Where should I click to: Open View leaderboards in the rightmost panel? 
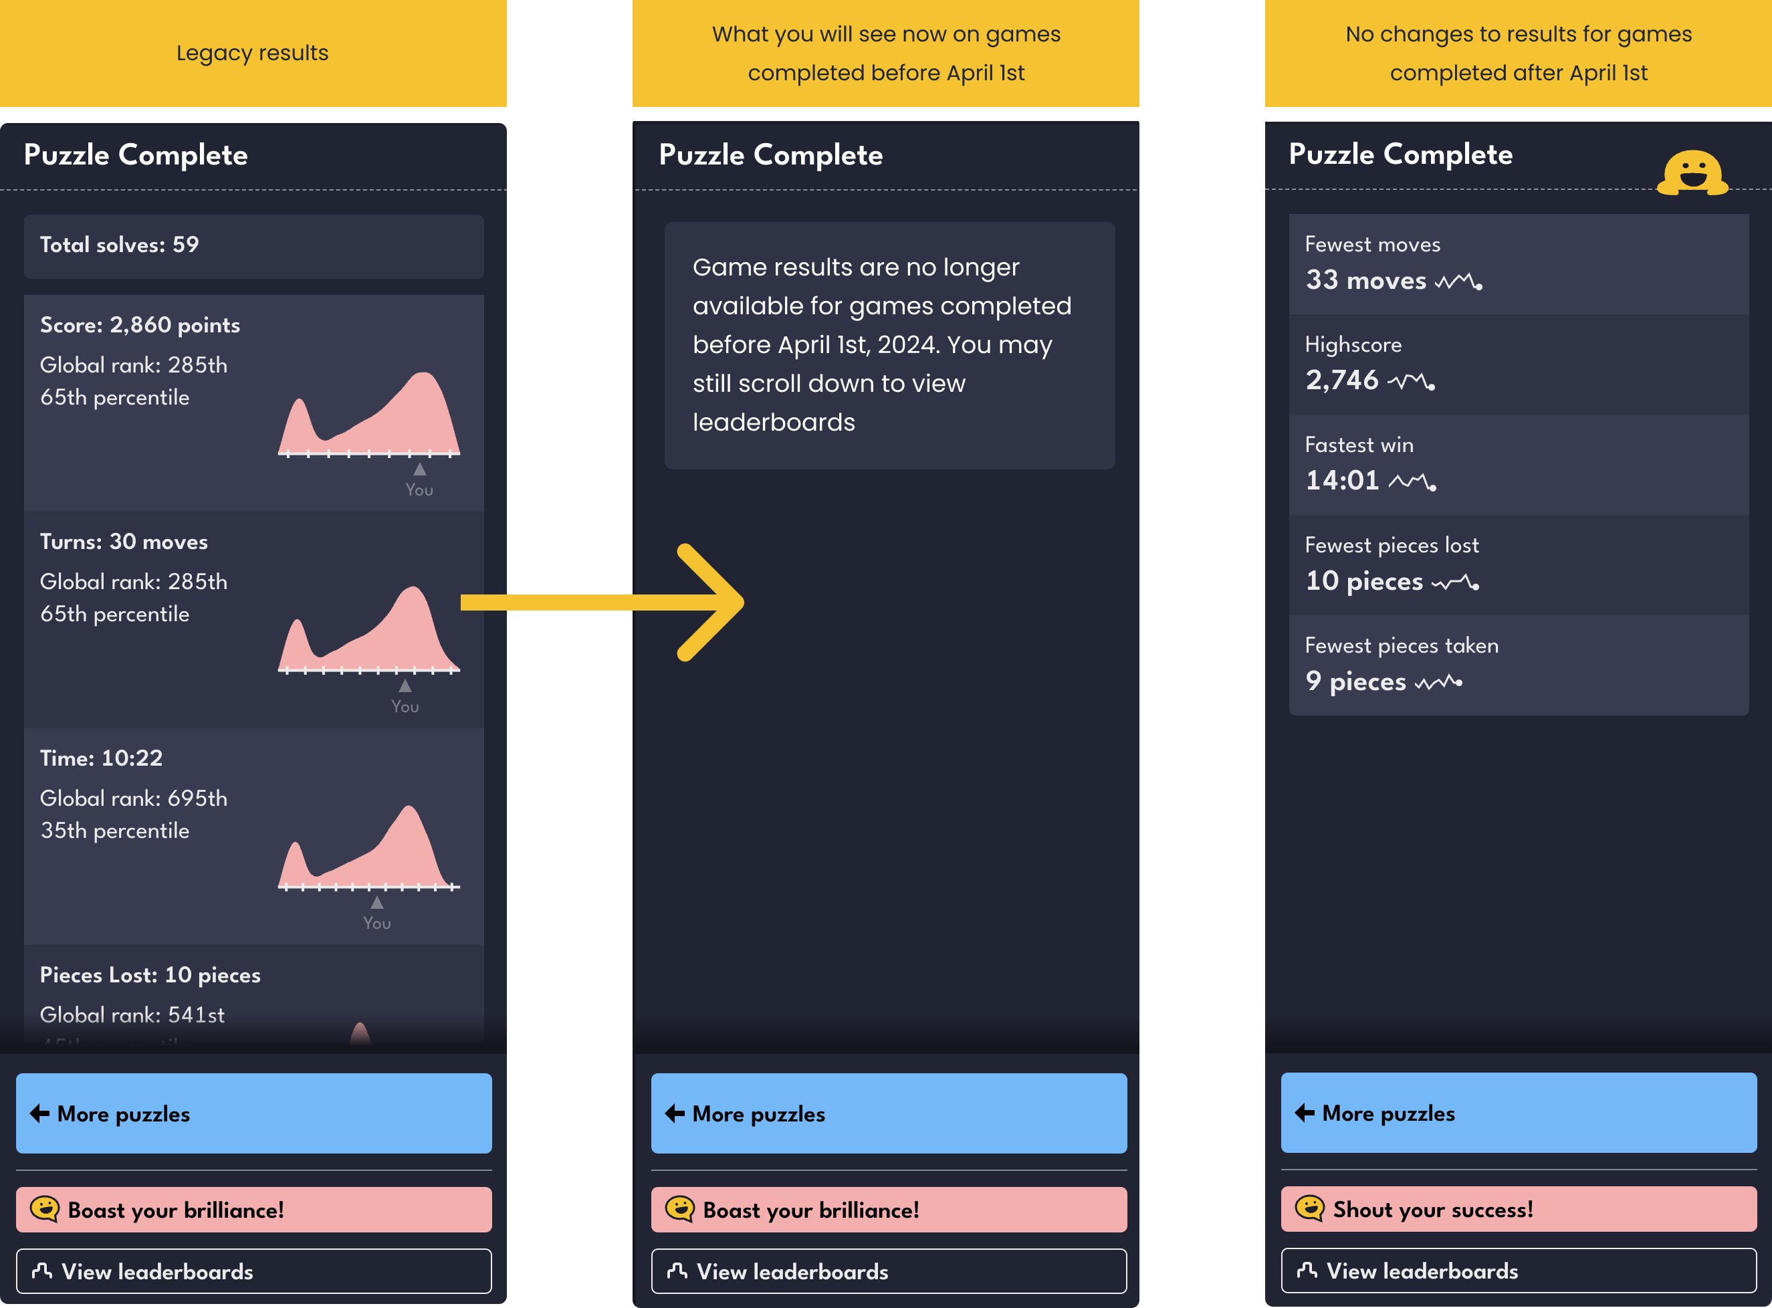click(x=1517, y=1271)
